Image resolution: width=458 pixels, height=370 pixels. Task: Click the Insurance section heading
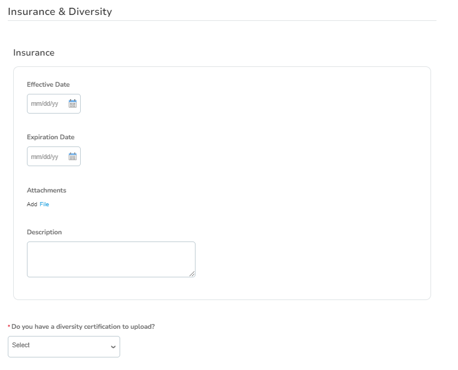point(34,53)
